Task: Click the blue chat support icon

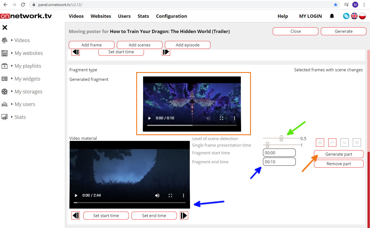Action: pyautogui.click(x=346, y=16)
